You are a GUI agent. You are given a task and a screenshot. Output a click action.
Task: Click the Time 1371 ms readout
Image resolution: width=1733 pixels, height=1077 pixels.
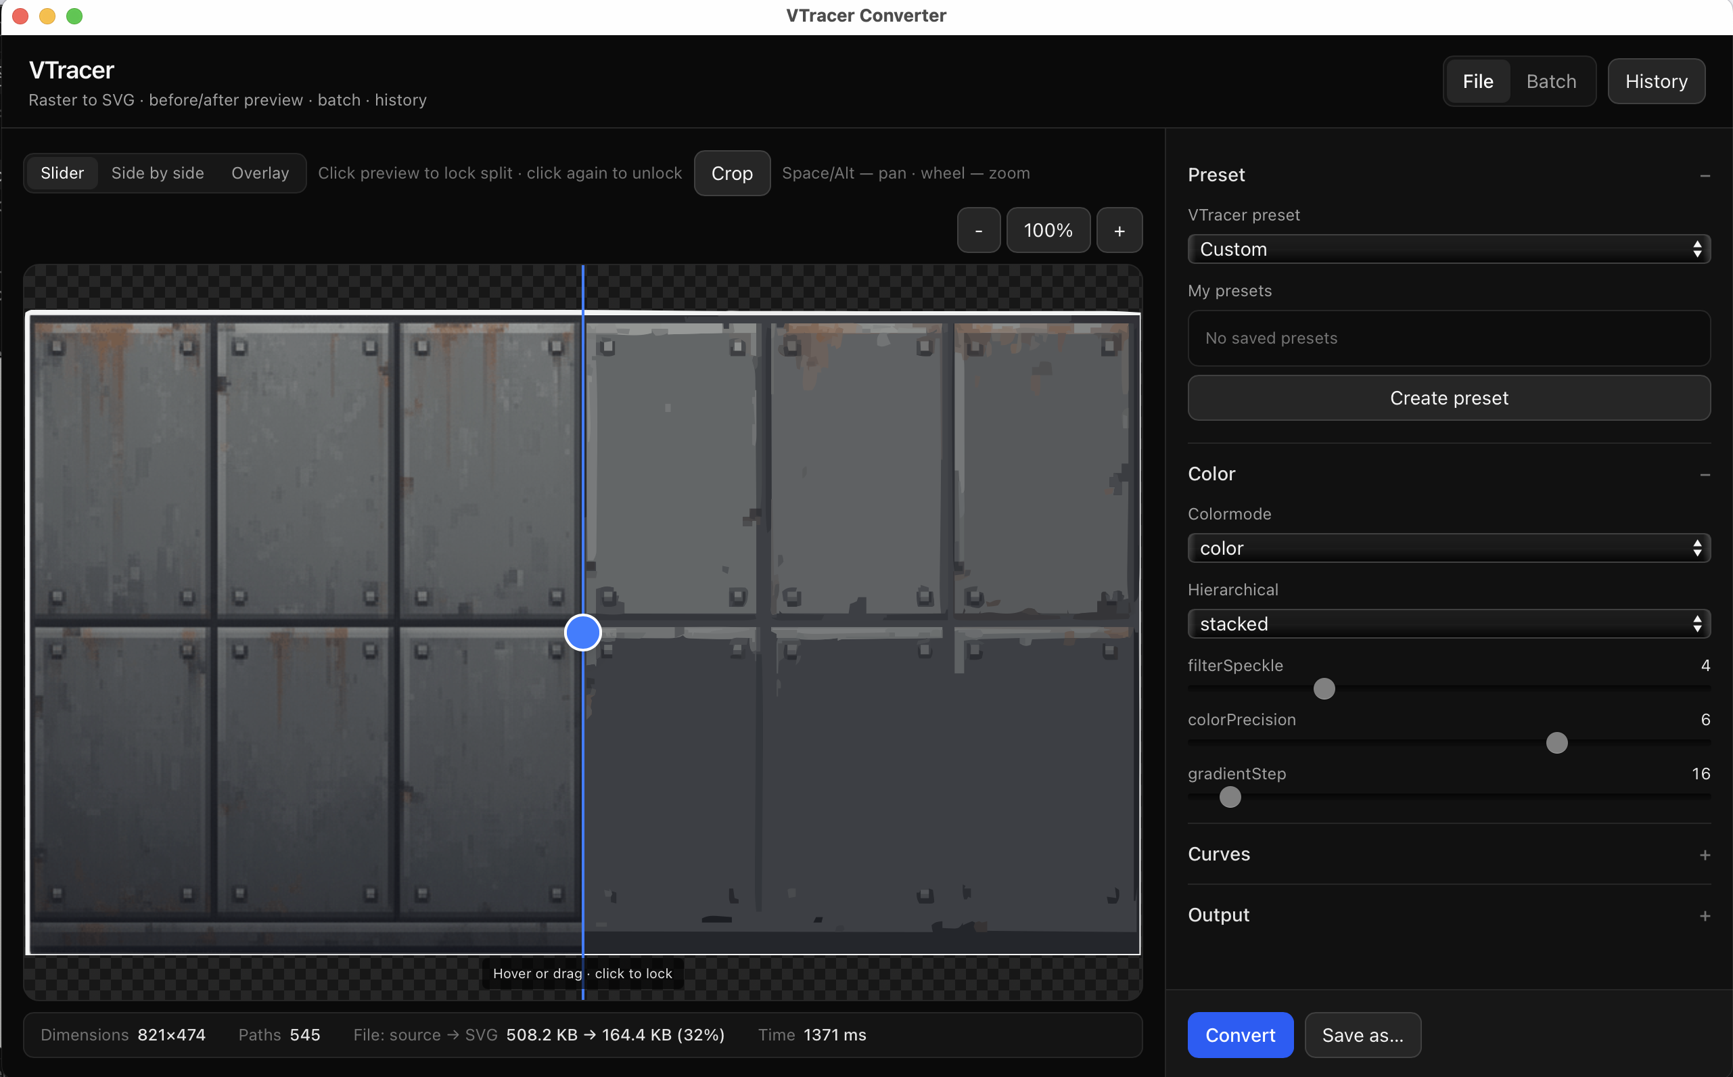point(812,1034)
